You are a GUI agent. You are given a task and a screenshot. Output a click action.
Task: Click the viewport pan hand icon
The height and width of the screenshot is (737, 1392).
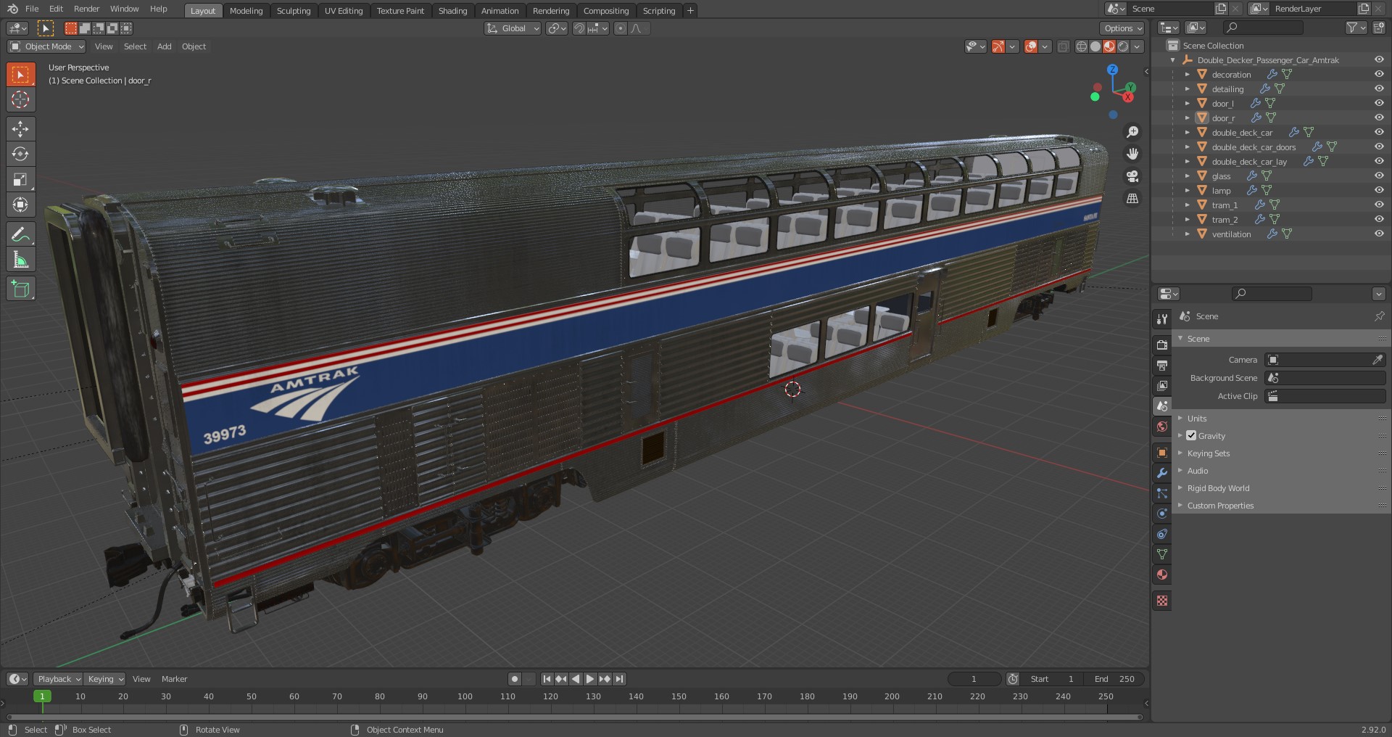pos(1132,154)
